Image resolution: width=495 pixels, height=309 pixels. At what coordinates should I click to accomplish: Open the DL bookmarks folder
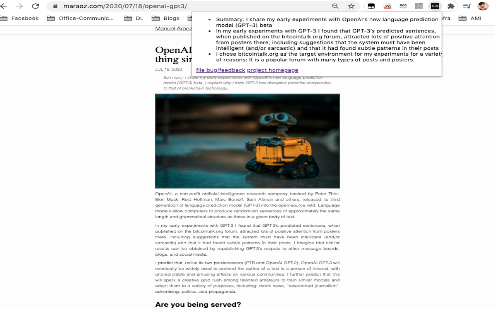point(134,18)
